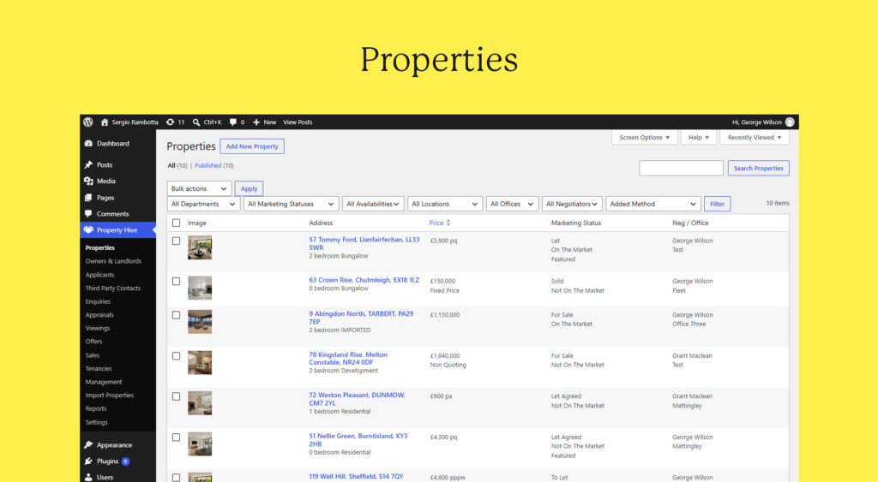Sort by the Price column header
The width and height of the screenshot is (878, 482).
click(436, 223)
